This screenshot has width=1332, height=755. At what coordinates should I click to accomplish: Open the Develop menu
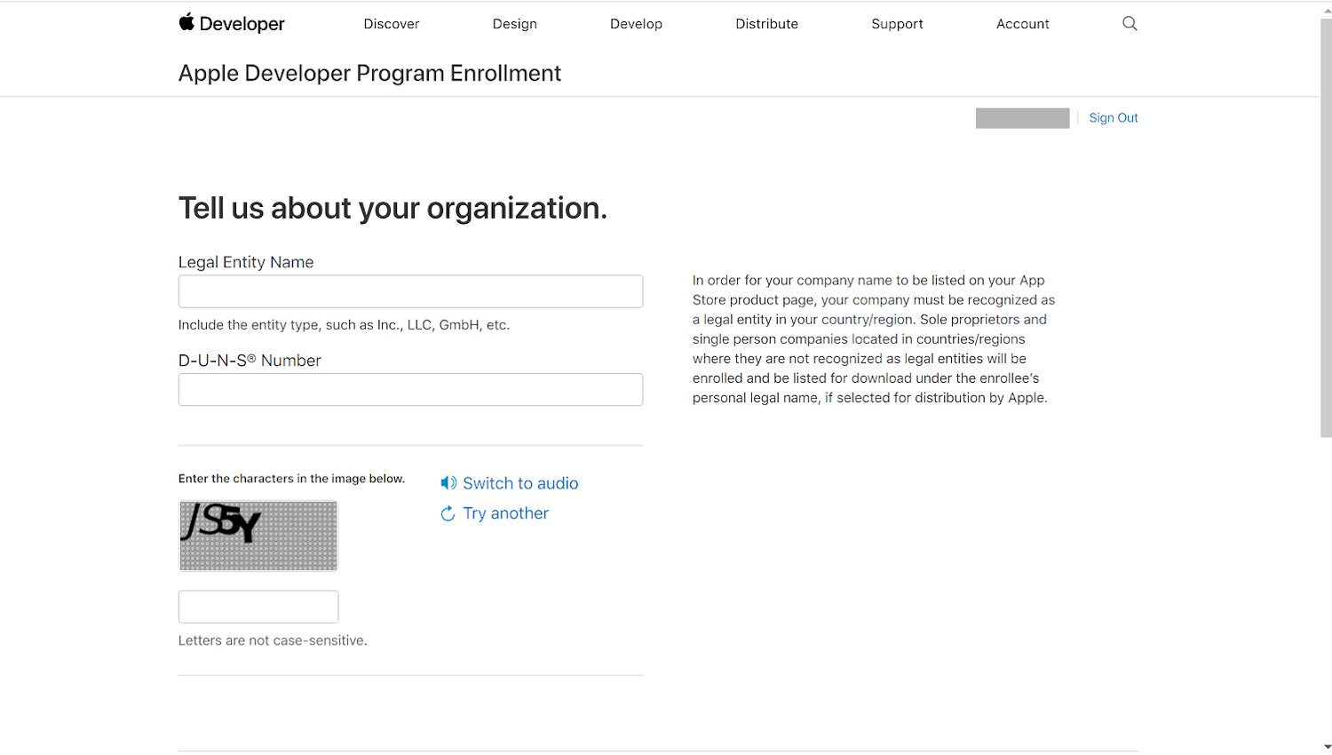(x=636, y=24)
